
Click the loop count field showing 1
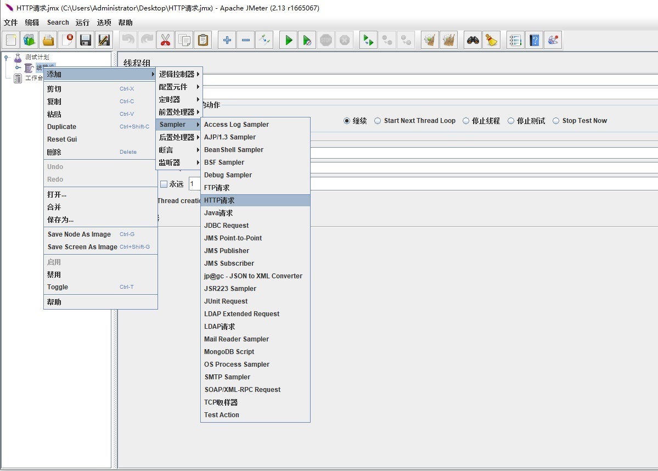pos(194,184)
